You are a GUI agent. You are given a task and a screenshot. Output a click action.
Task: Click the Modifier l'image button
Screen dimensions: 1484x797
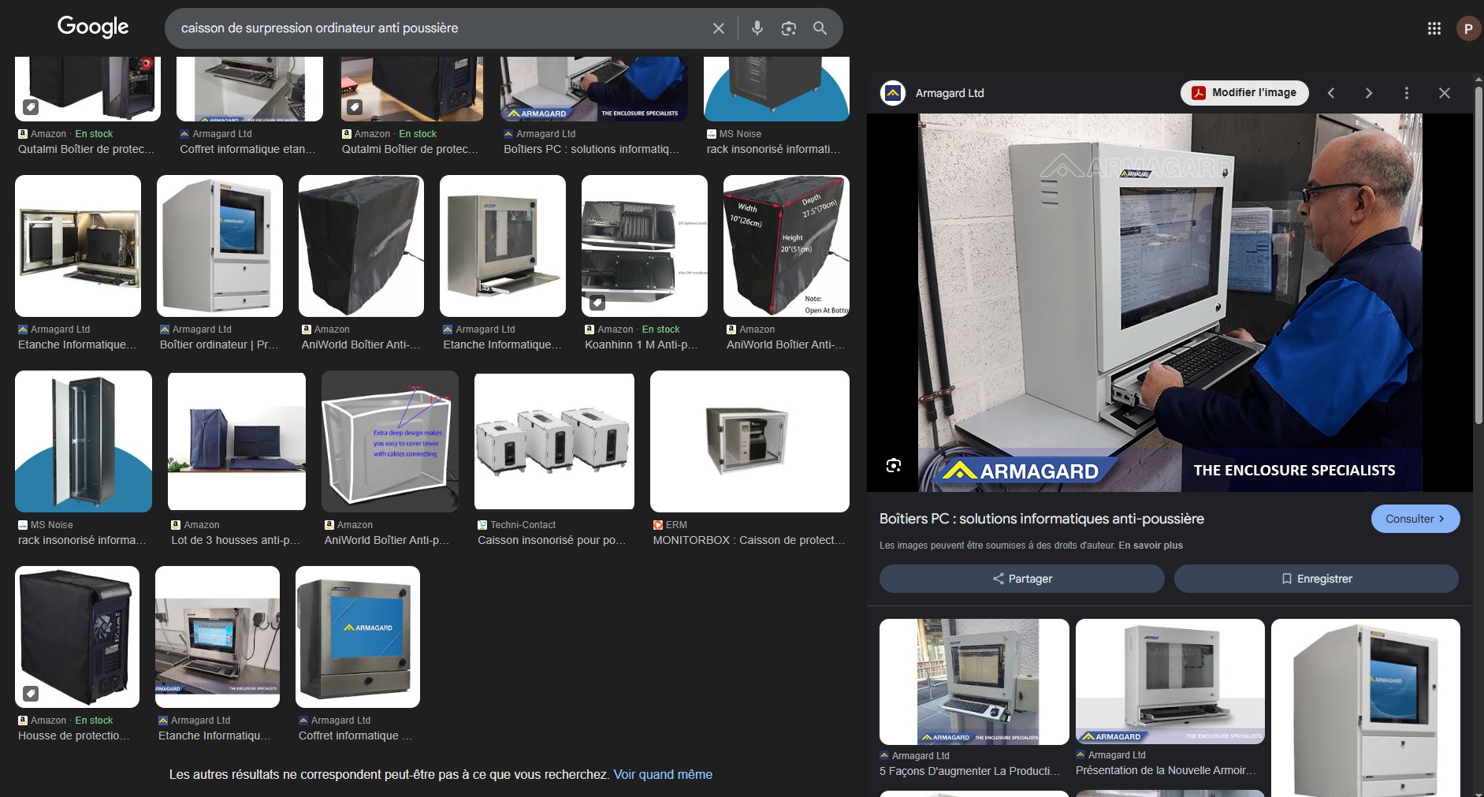(1244, 93)
